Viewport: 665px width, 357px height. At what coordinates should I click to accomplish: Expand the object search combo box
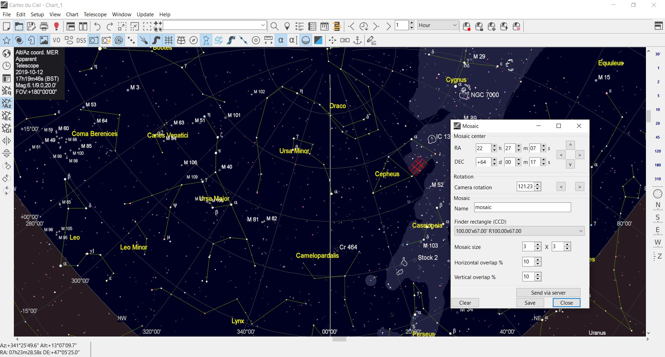(x=263, y=25)
